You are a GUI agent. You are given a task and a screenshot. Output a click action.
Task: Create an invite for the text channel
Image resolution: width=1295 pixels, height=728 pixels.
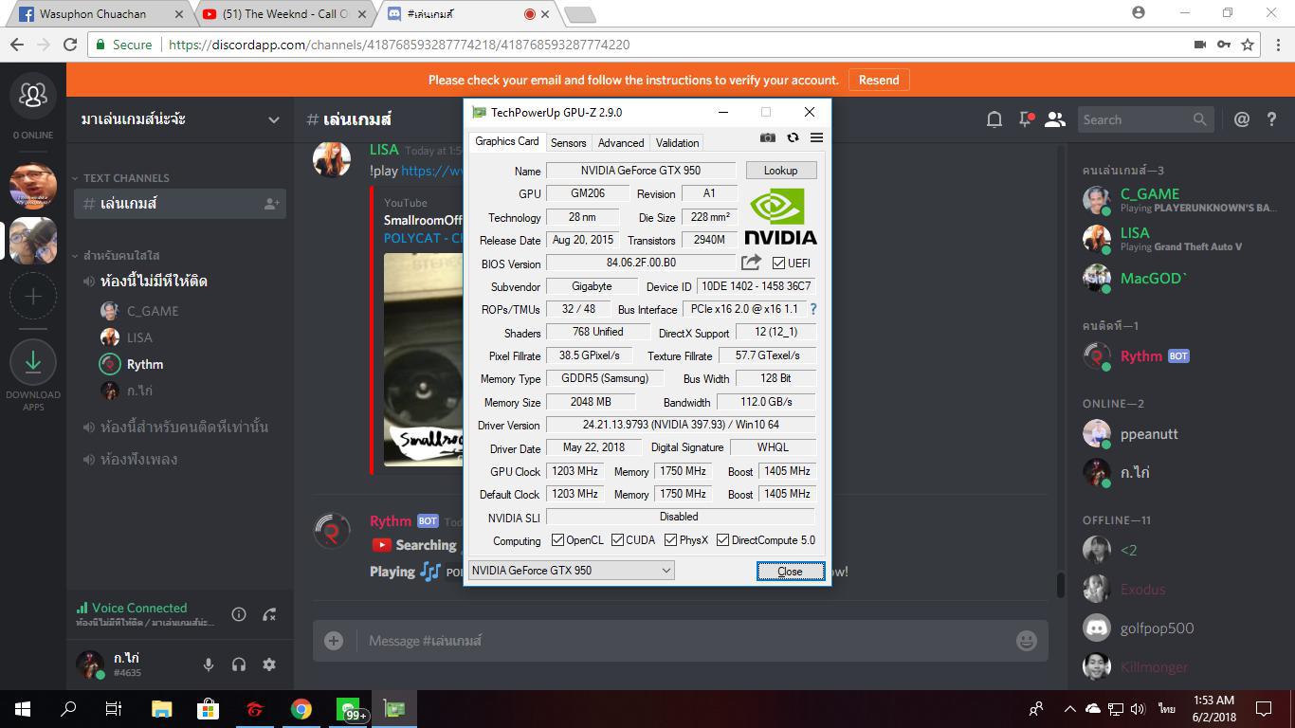271,204
